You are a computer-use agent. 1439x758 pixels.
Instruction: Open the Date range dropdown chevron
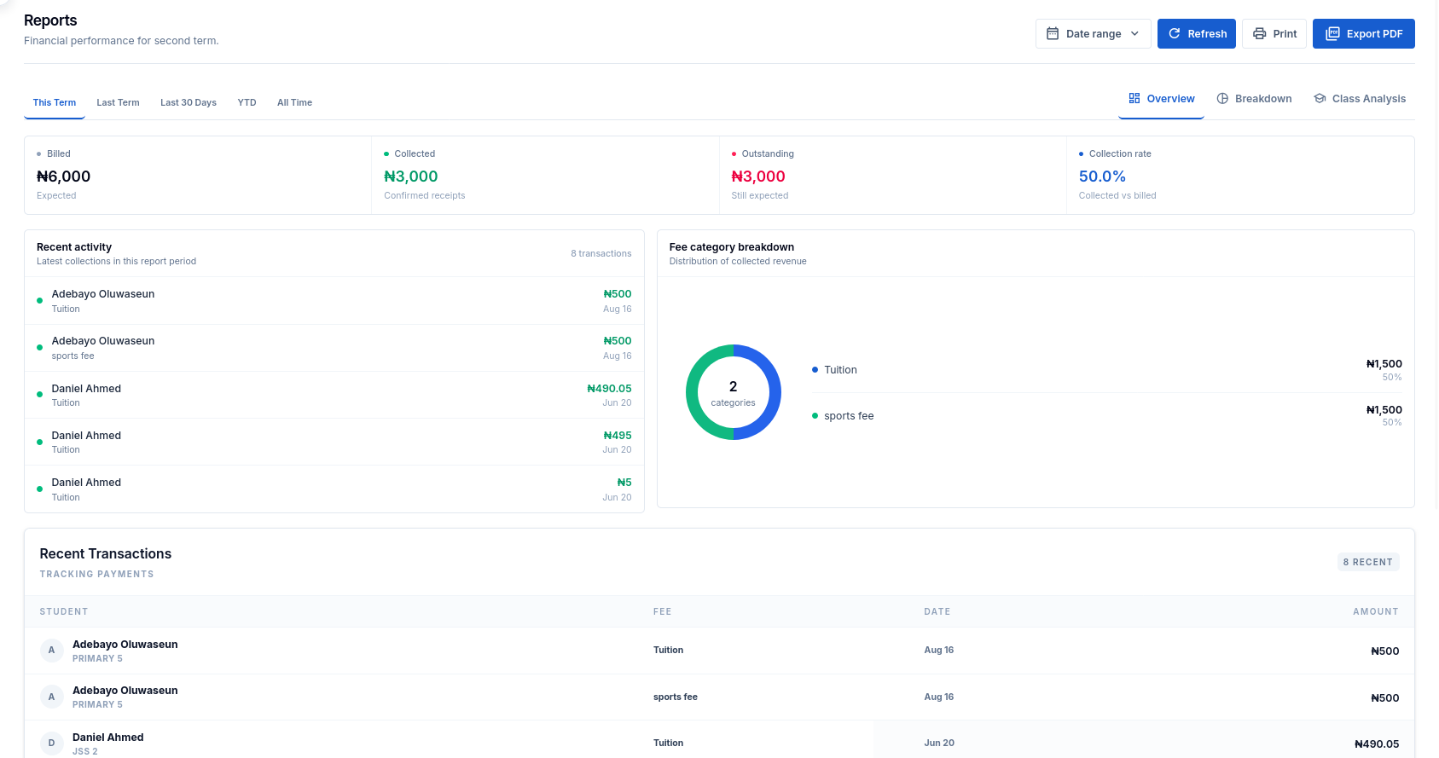click(1134, 34)
